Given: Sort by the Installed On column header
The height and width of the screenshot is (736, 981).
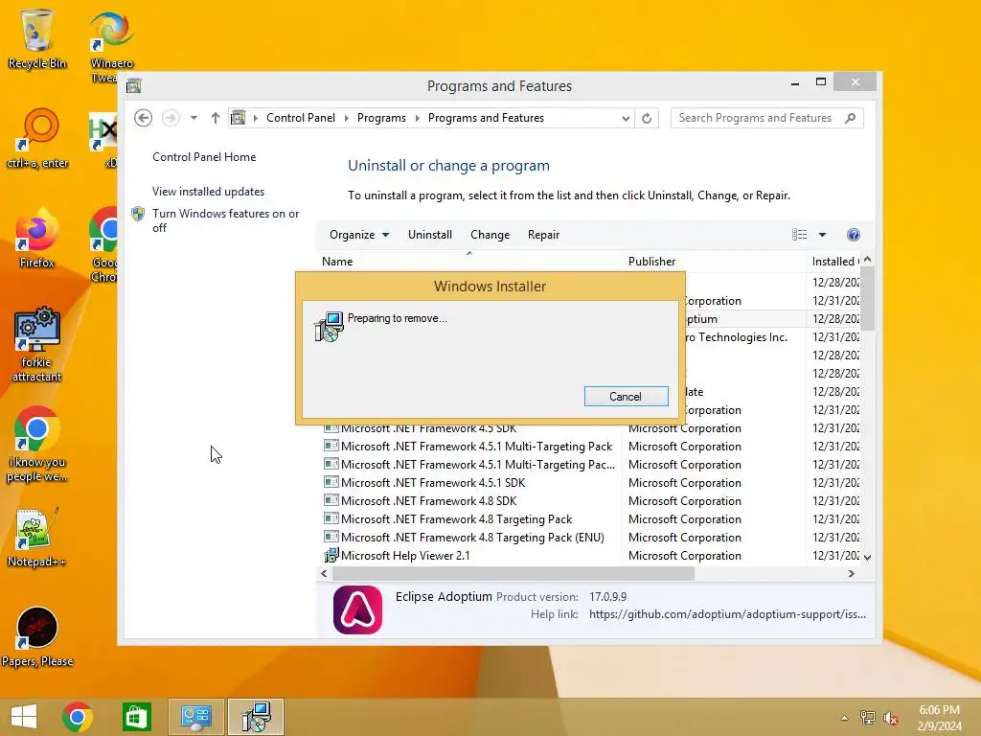Looking at the screenshot, I should pos(834,262).
